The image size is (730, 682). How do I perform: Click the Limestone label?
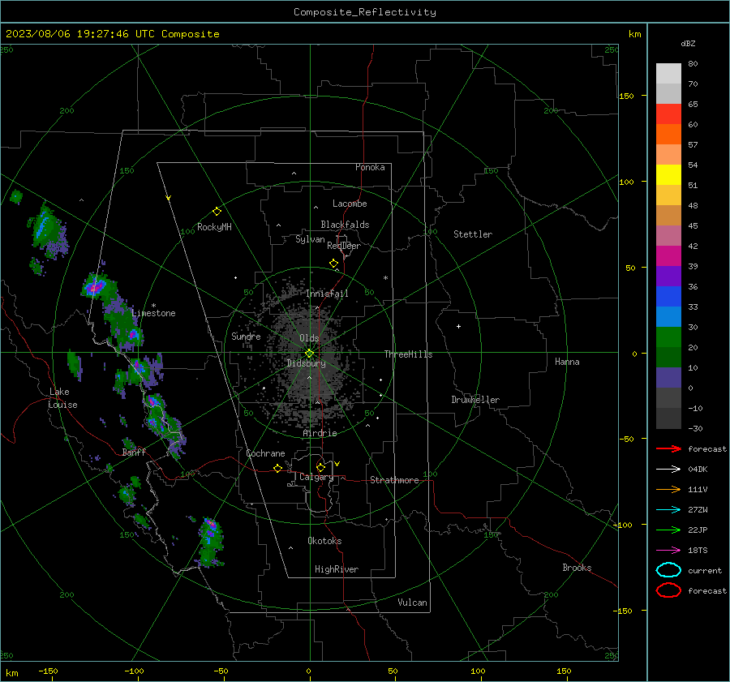(153, 313)
